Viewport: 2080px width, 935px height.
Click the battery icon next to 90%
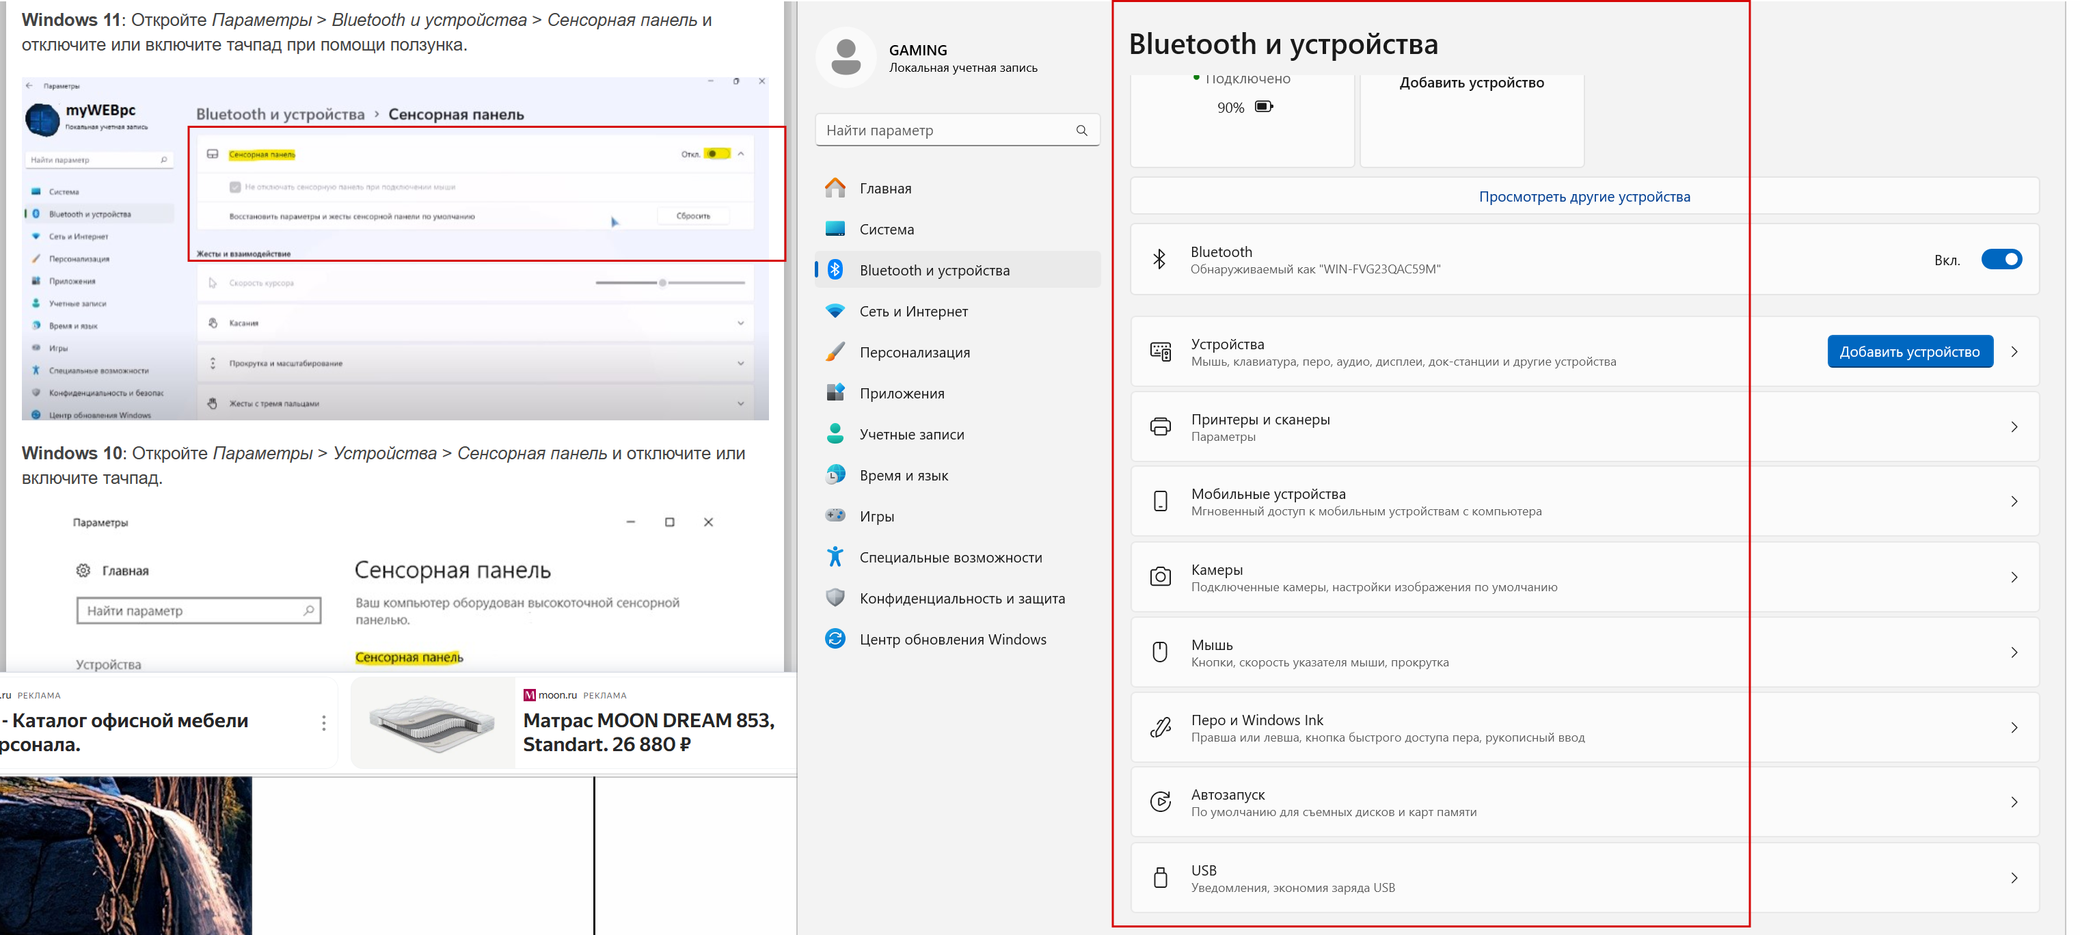[x=1264, y=107]
